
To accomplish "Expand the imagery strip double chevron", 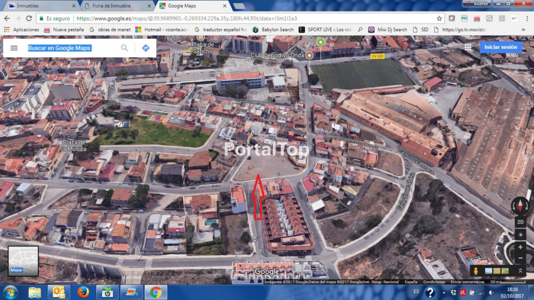I will tap(520, 271).
